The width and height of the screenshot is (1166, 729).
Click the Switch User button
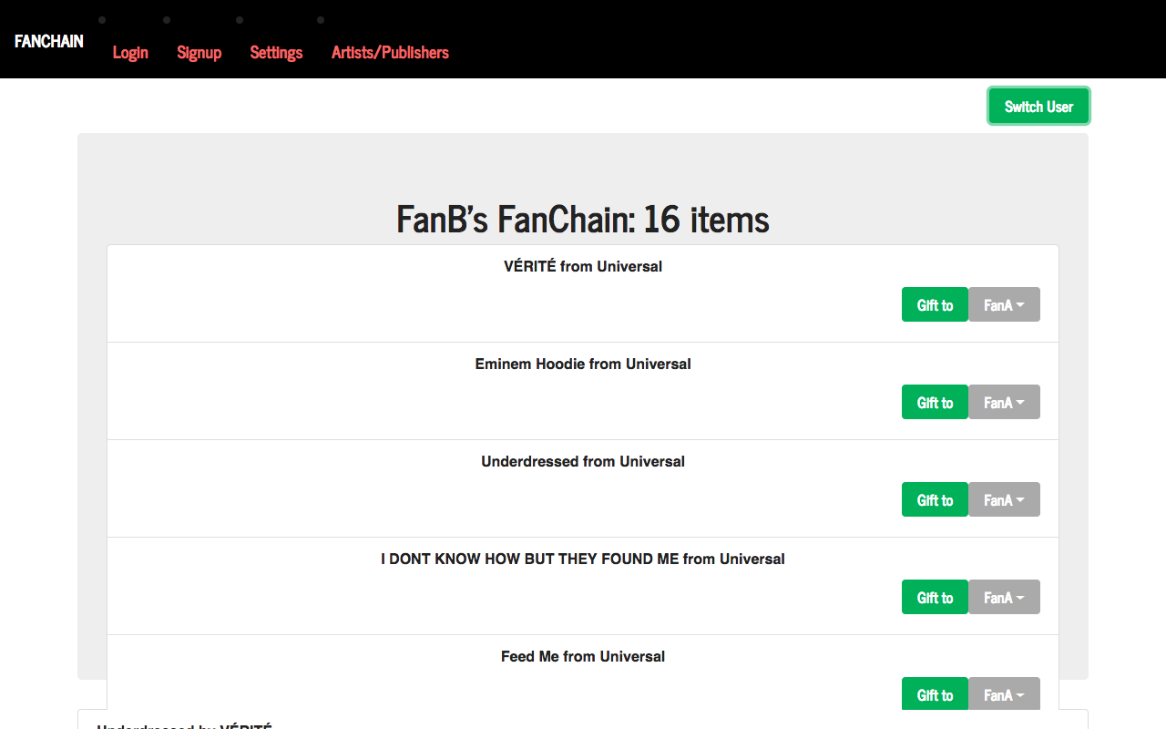1038,107
